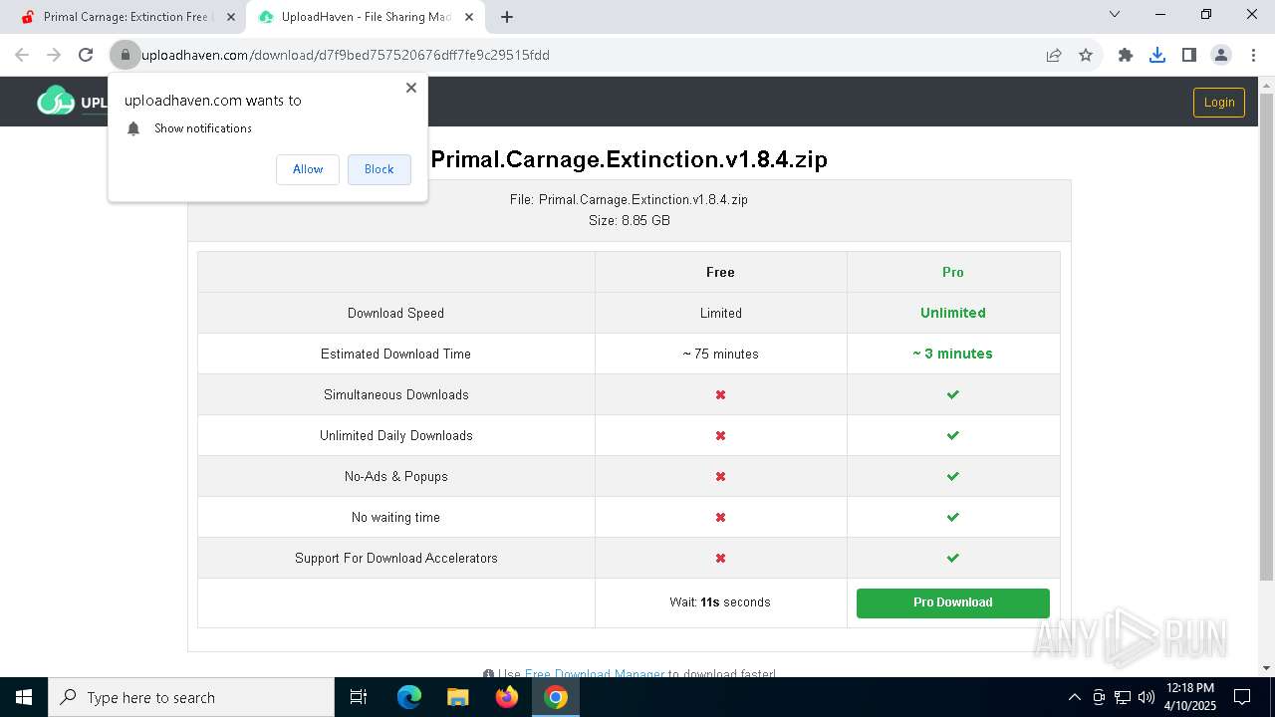This screenshot has height=717, width=1275.
Task: Open the network tray icon
Action: tap(1123, 697)
